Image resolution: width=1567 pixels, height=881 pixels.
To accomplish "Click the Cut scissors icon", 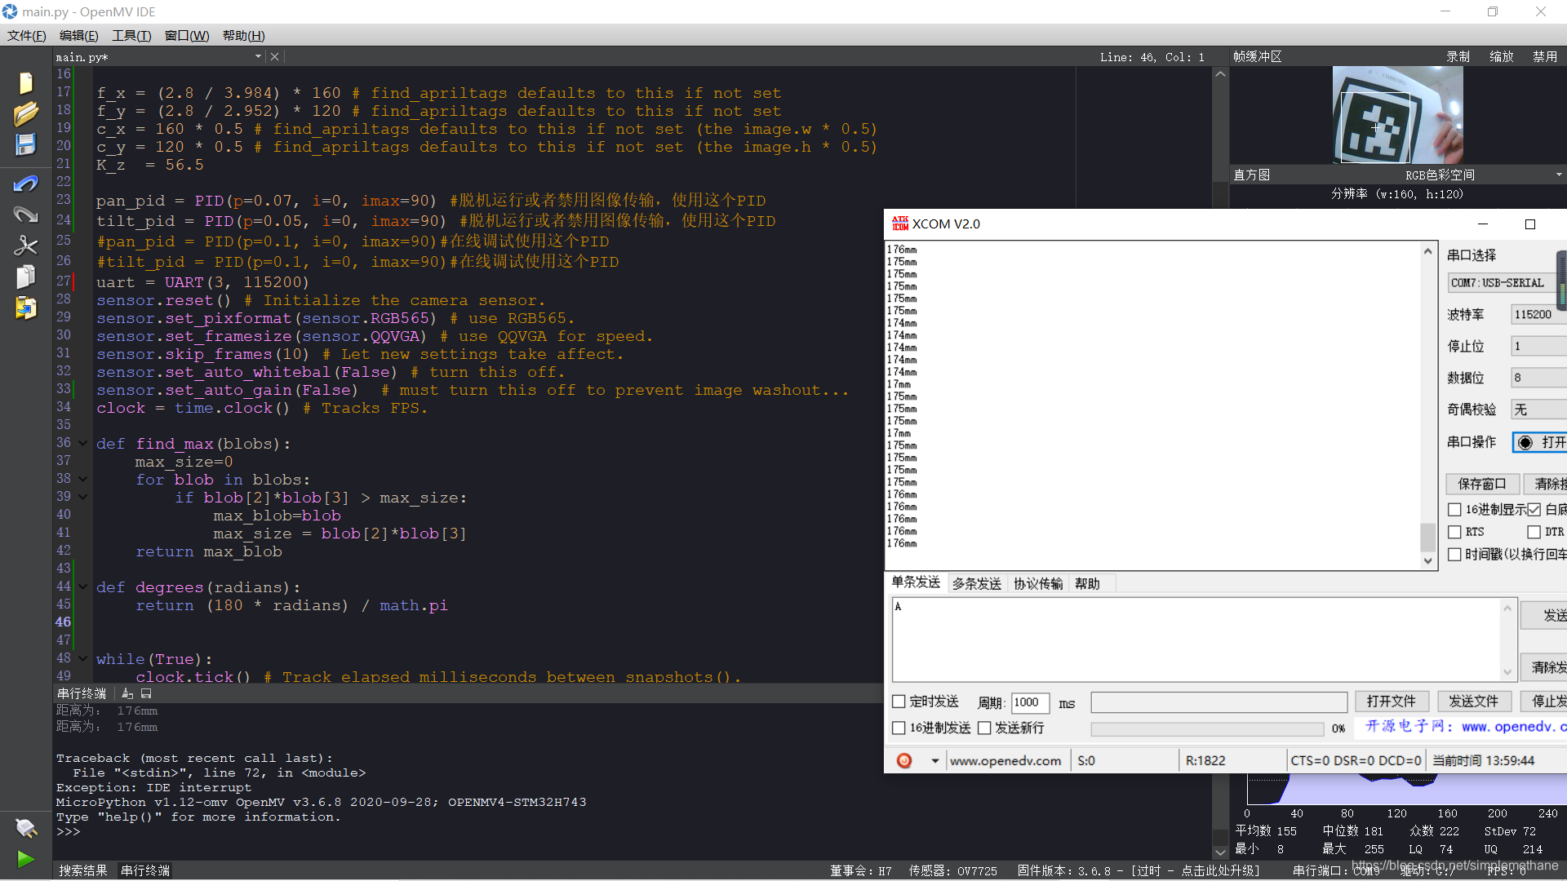I will (25, 246).
